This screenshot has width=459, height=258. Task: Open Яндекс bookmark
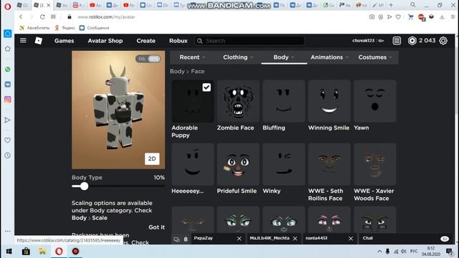tap(65, 28)
